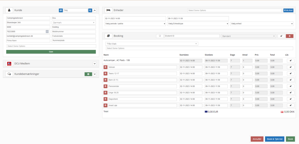The width and height of the screenshot is (299, 144).
Task: Collapse the Kunde panel
Action: pyautogui.click(x=95, y=10)
